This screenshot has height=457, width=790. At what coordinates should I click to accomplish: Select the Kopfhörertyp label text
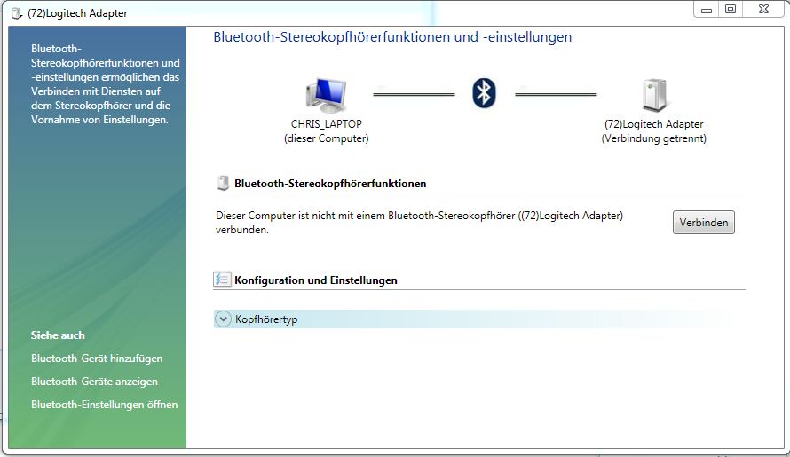(266, 319)
